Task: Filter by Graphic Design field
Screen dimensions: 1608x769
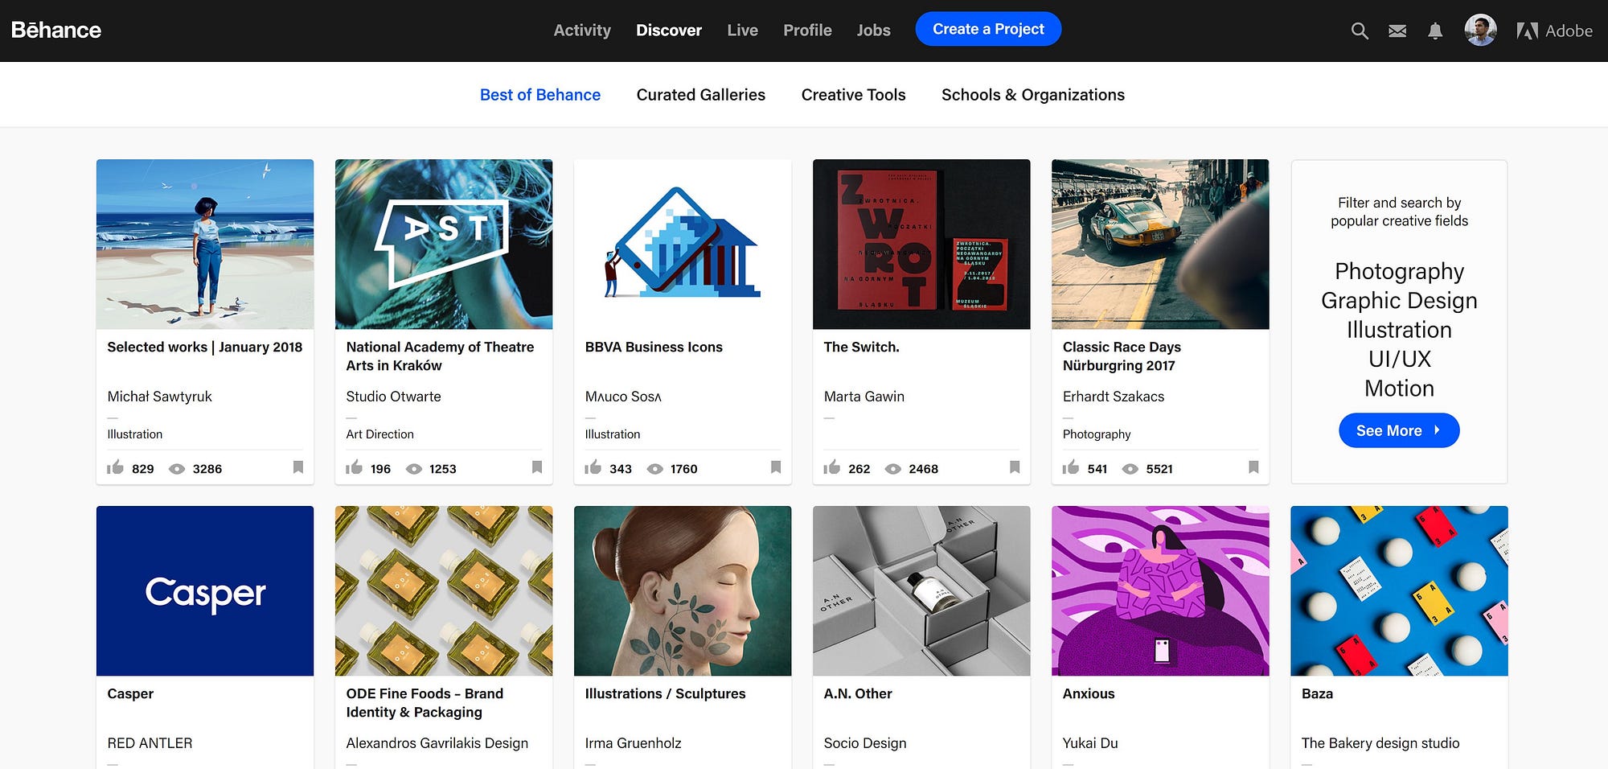Action: pyautogui.click(x=1399, y=300)
